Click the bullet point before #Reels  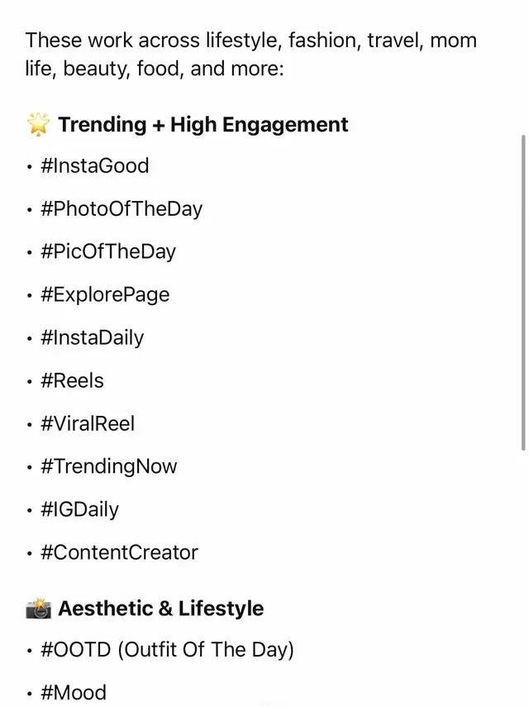click(x=30, y=381)
